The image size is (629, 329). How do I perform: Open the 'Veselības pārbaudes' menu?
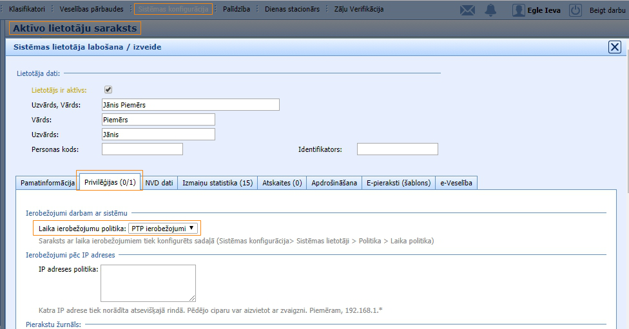[92, 10]
